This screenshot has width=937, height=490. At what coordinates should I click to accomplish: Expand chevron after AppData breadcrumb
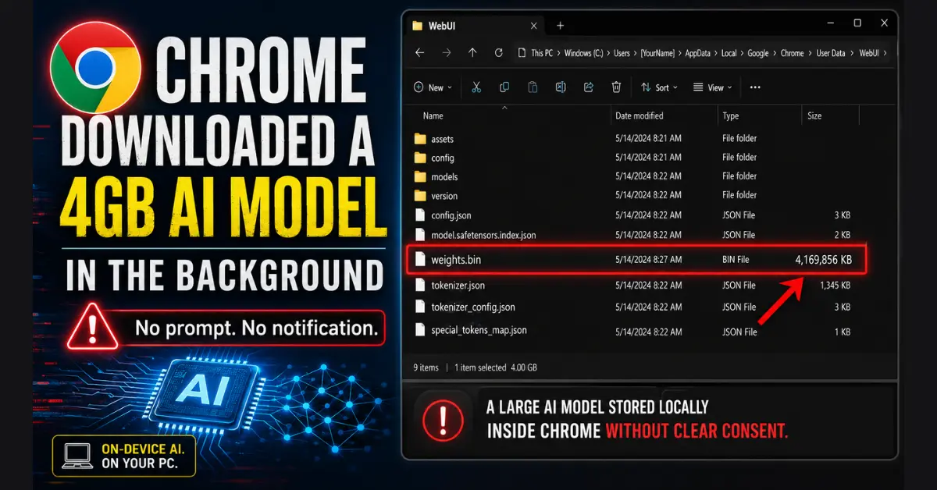(x=715, y=53)
